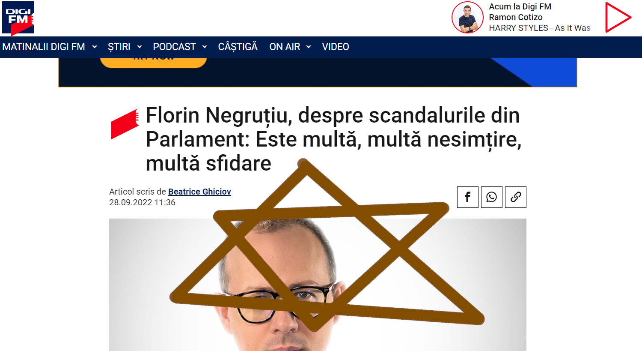The image size is (642, 351).
Task: Open the Video menu item
Action: (336, 47)
